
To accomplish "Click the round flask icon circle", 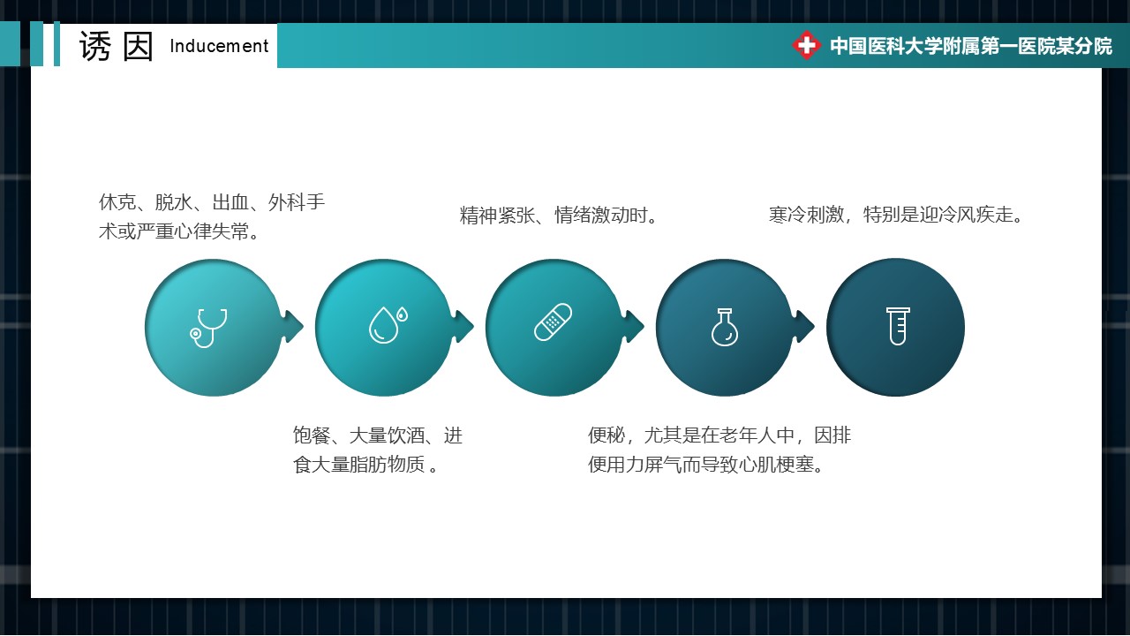I will (725, 328).
